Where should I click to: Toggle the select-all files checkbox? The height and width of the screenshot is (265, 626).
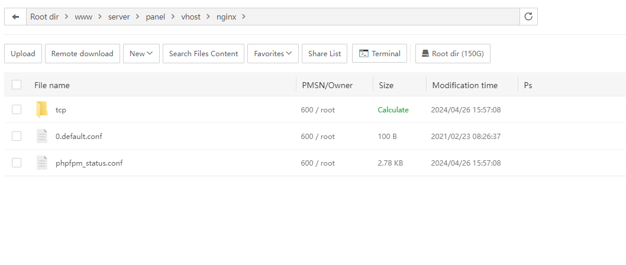click(17, 85)
